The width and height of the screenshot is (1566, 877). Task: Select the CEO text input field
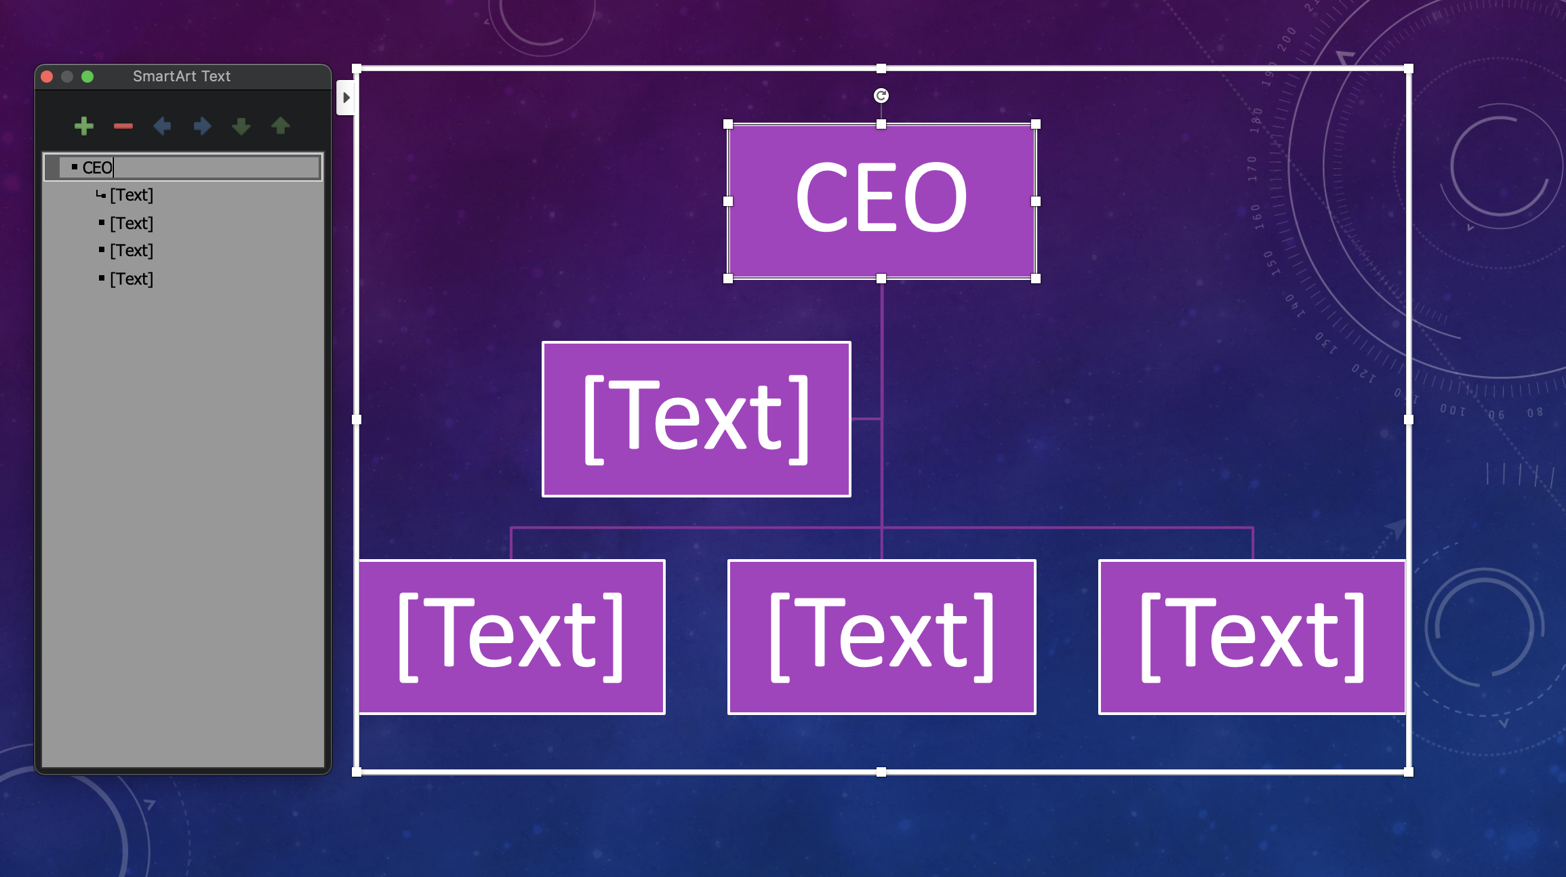(x=188, y=167)
